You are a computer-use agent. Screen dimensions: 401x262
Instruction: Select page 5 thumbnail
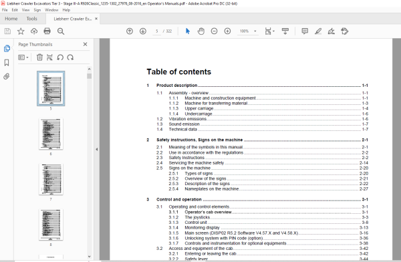51,88
